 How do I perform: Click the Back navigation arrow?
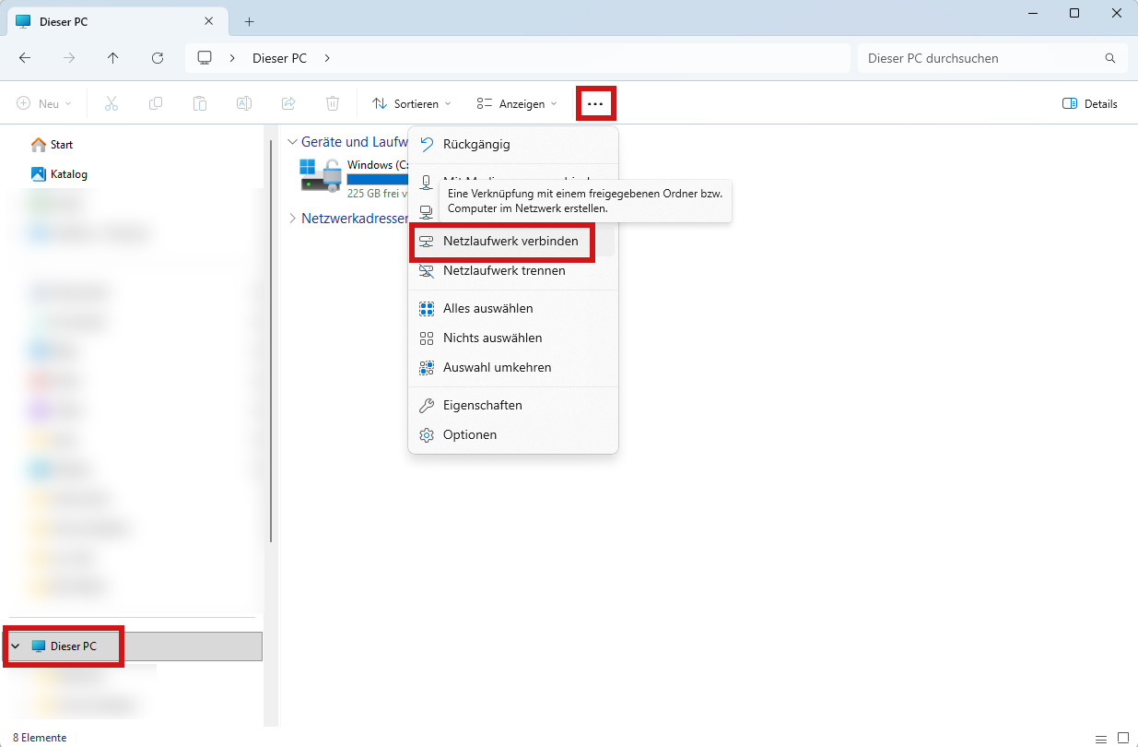(x=25, y=58)
